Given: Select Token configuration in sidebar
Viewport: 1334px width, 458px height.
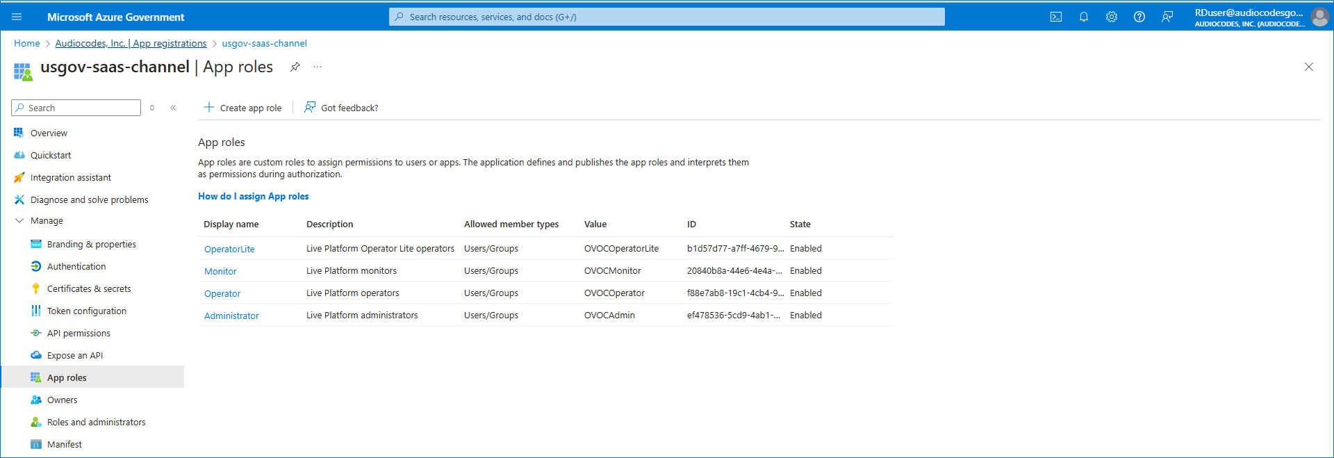Looking at the screenshot, I should click(87, 311).
